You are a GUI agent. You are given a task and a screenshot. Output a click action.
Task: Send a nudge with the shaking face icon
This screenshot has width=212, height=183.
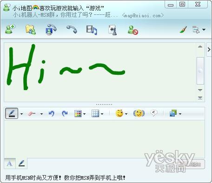[139, 113]
